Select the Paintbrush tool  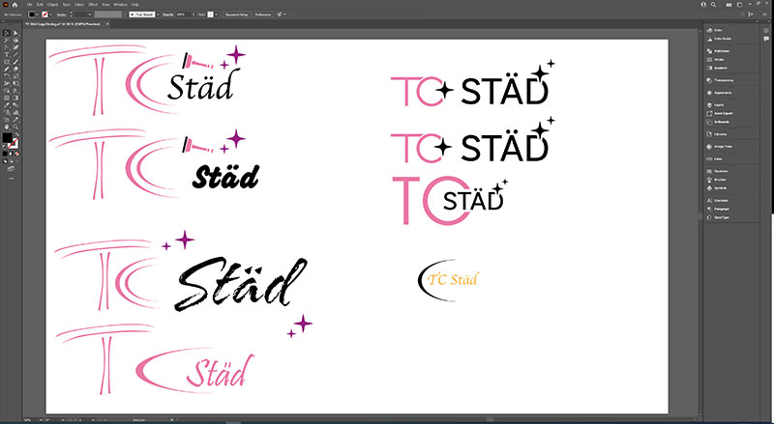coord(16,62)
